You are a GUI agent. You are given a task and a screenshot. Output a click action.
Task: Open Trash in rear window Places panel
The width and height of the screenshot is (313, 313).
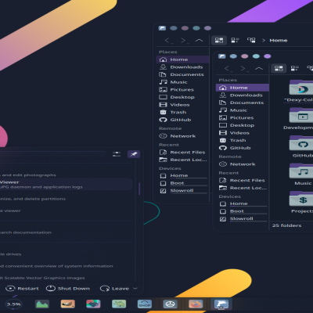182,113
